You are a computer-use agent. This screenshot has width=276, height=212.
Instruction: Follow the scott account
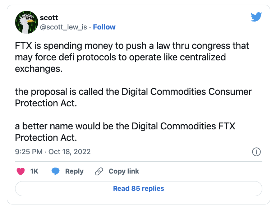[x=104, y=27]
